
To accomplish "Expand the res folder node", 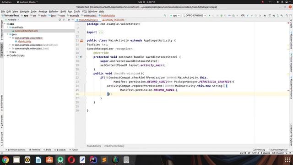I will coord(7,52).
